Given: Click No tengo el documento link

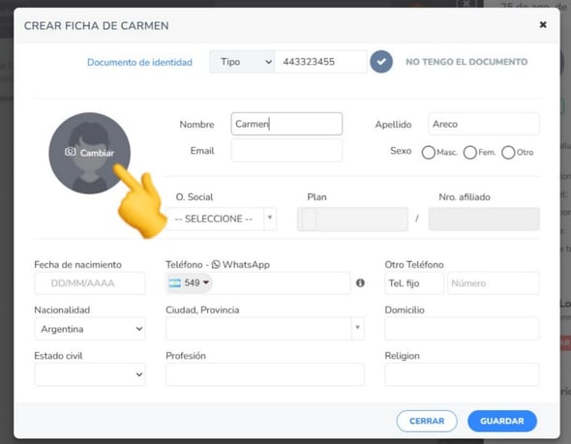Looking at the screenshot, I should tap(466, 62).
